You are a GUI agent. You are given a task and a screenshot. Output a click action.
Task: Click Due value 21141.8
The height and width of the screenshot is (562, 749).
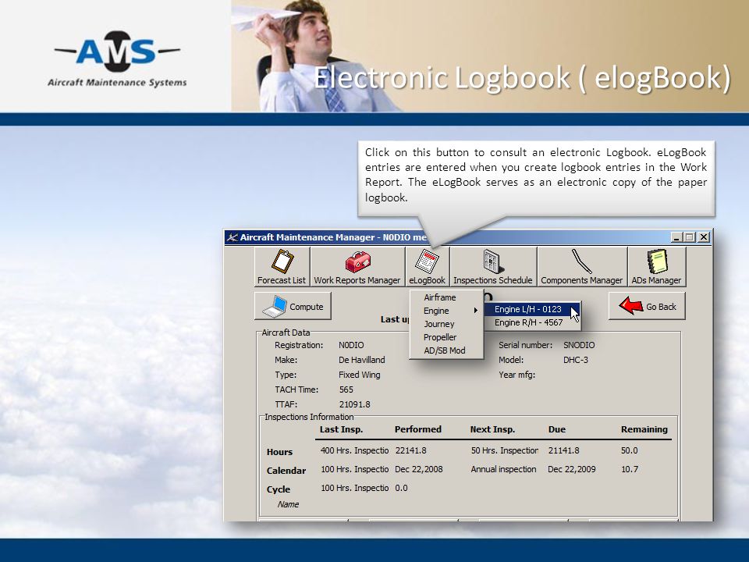pyautogui.click(x=563, y=450)
